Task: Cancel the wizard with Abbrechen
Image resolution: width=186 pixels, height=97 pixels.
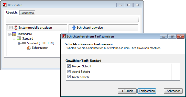Action: coord(173,91)
